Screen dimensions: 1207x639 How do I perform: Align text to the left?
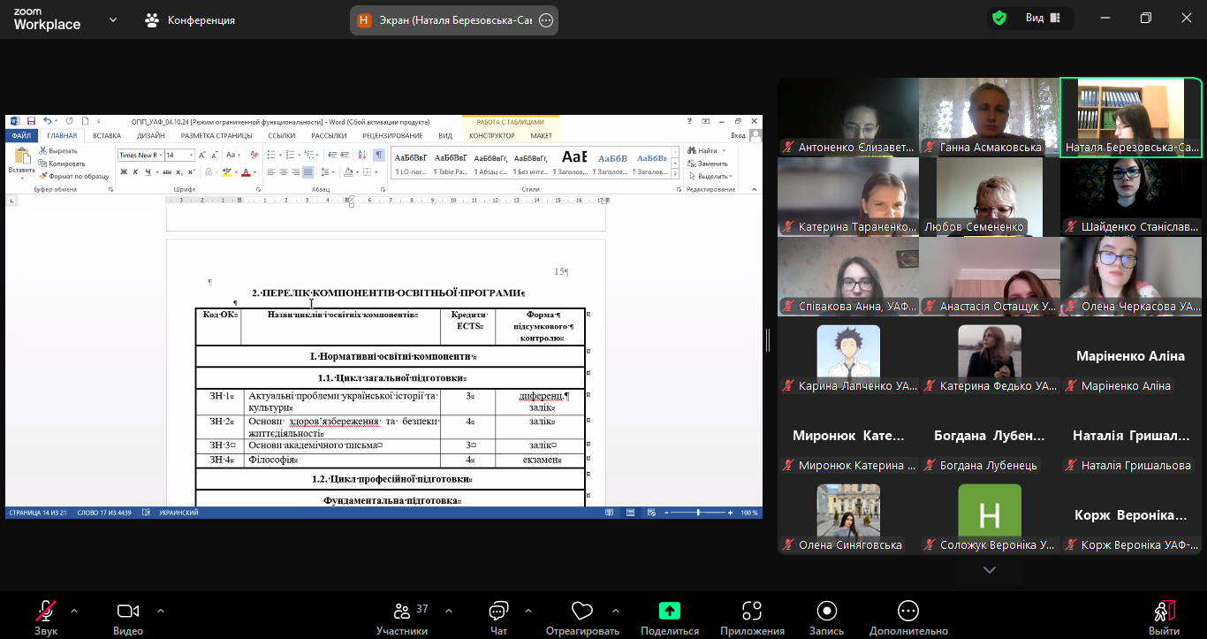[x=271, y=172]
